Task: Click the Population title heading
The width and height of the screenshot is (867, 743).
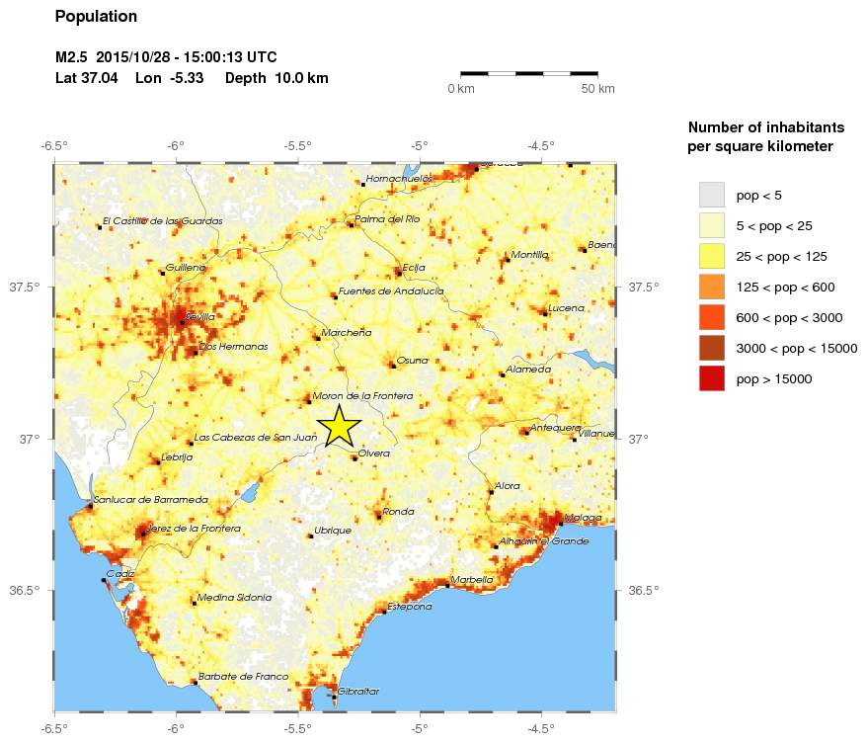Action: [x=96, y=17]
